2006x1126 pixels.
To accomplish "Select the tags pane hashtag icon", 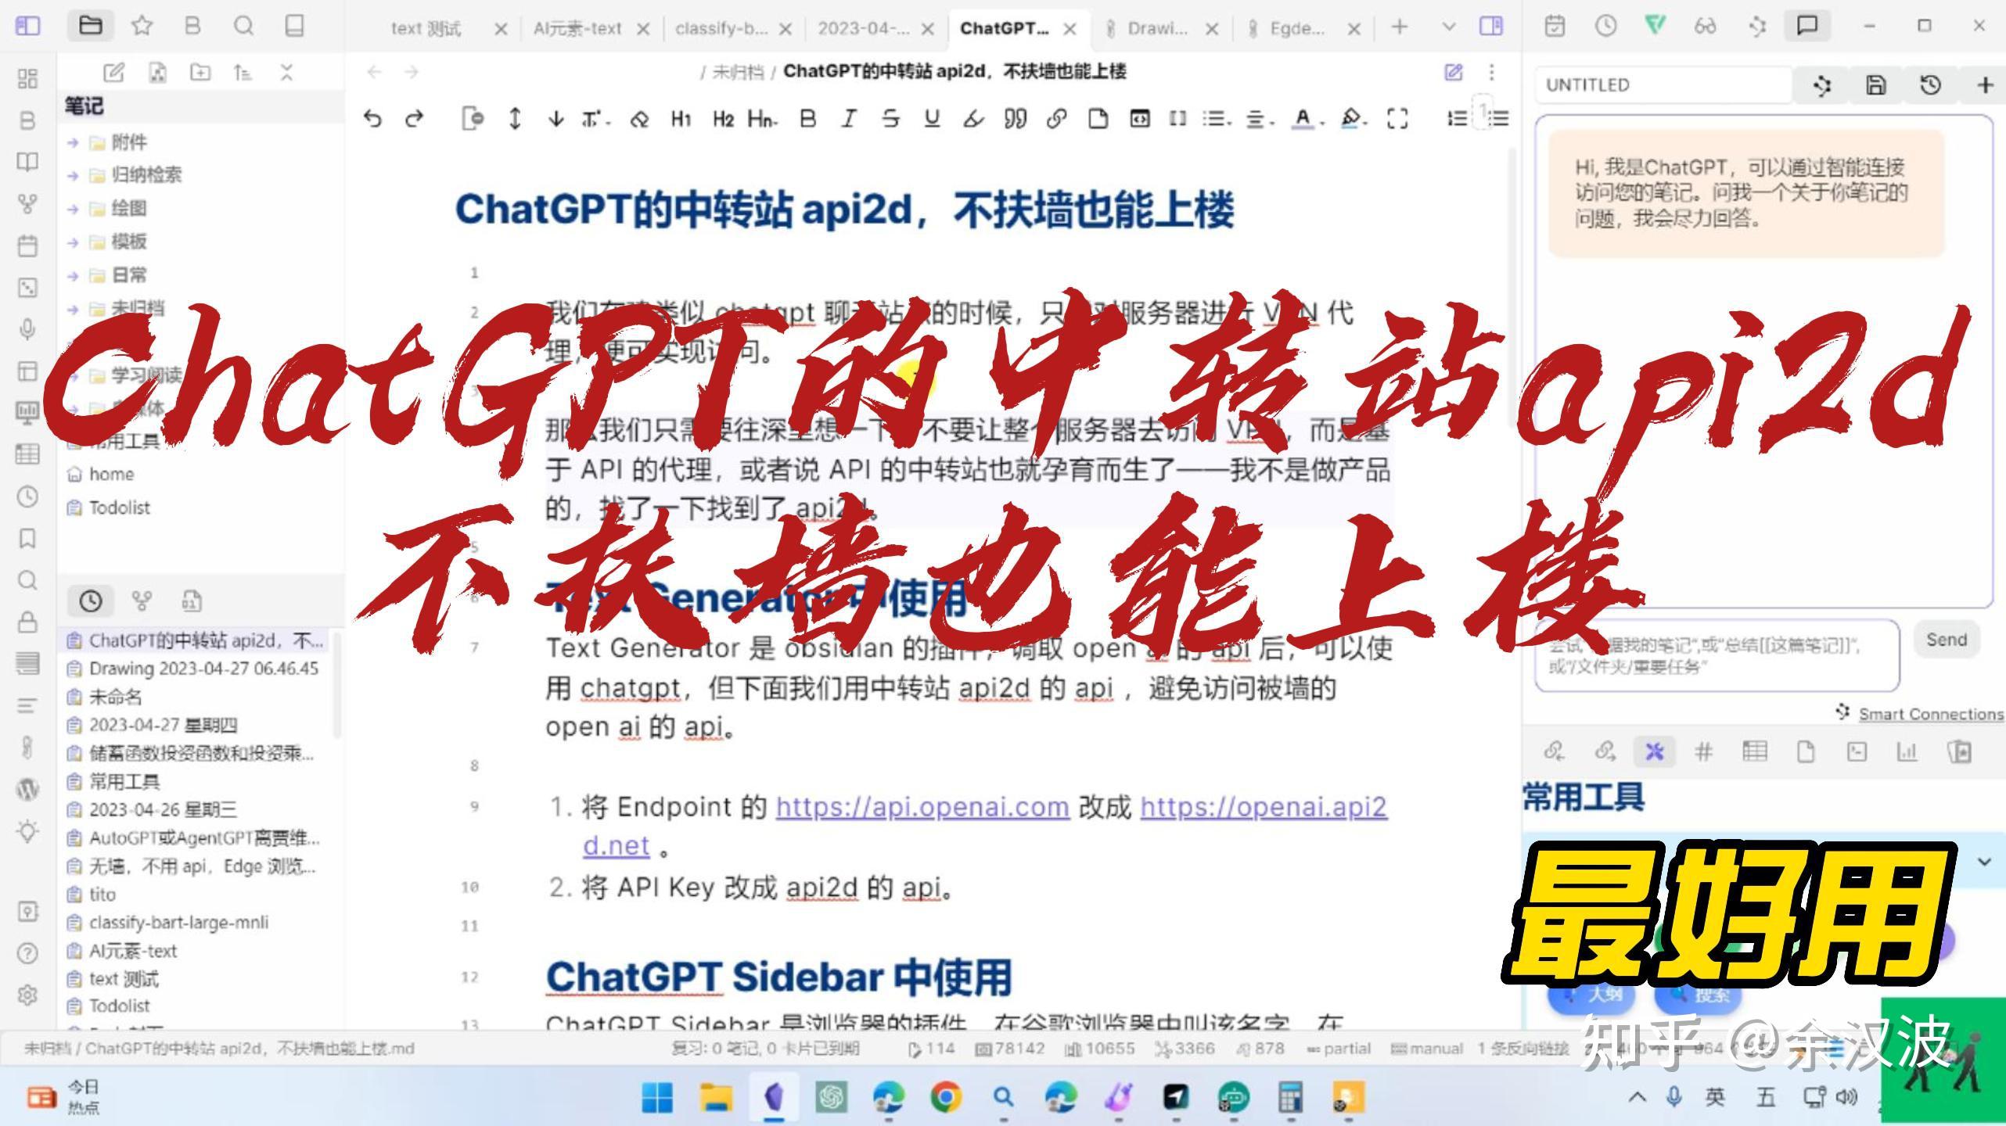I will pyautogui.click(x=1705, y=751).
